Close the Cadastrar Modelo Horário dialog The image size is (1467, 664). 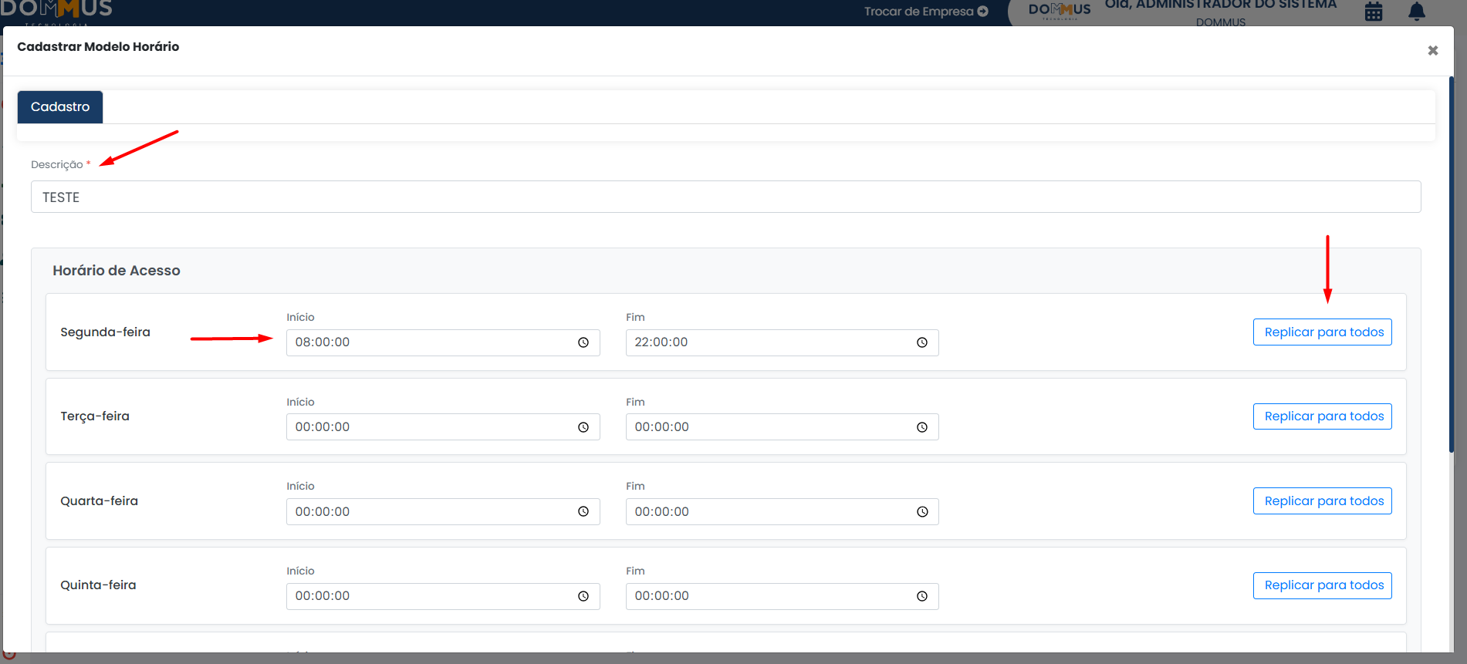[x=1432, y=50]
